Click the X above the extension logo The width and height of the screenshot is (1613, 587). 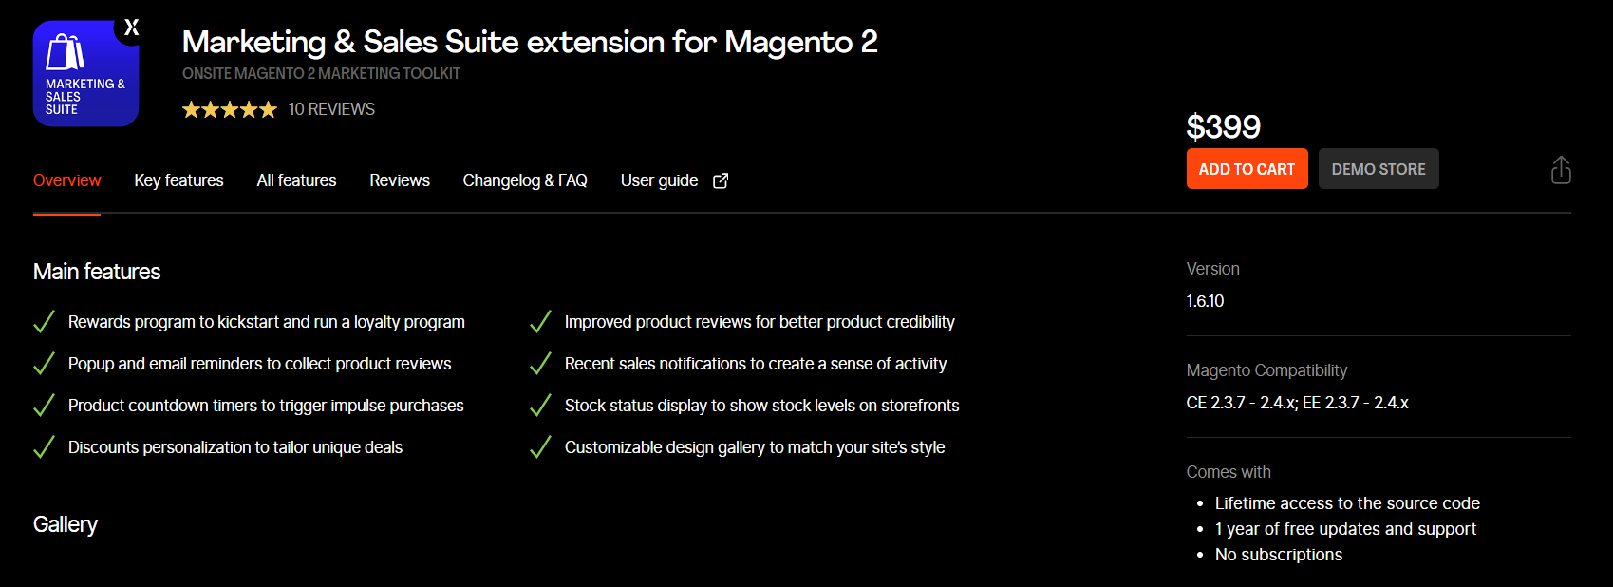tap(131, 27)
